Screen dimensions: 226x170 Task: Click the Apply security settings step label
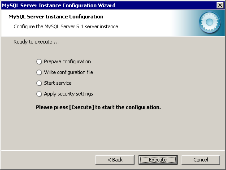[69, 94]
